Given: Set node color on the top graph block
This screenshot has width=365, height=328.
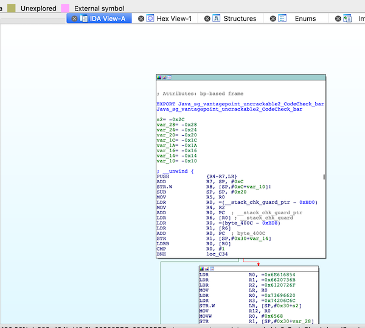Looking at the screenshot, I should click(159, 77).
